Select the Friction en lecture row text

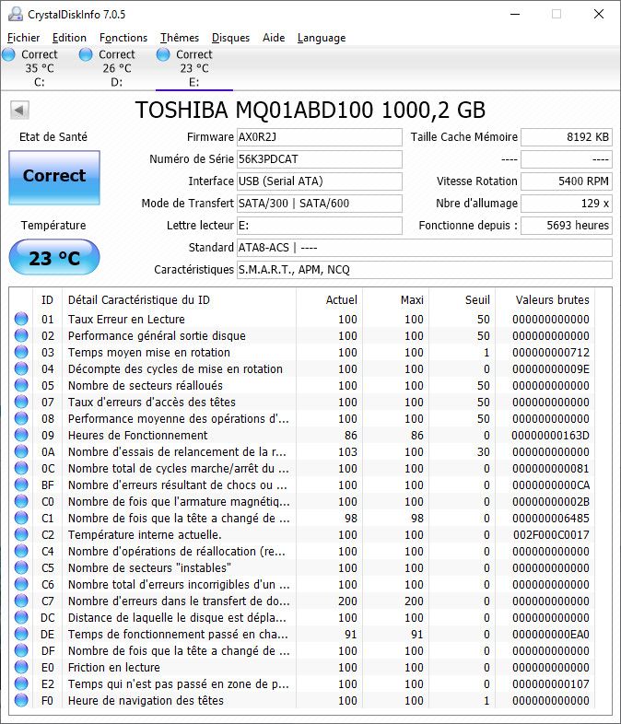pos(113,667)
